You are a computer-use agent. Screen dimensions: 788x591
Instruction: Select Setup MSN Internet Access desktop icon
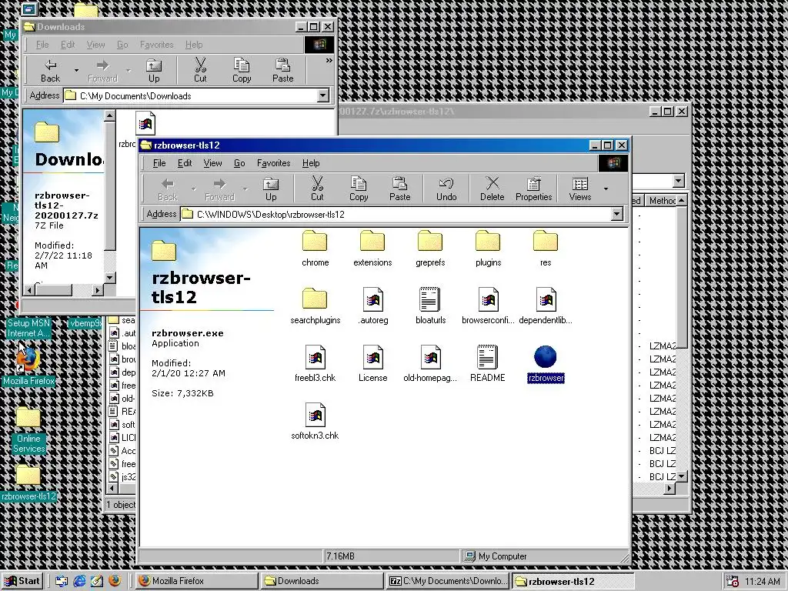coord(28,328)
